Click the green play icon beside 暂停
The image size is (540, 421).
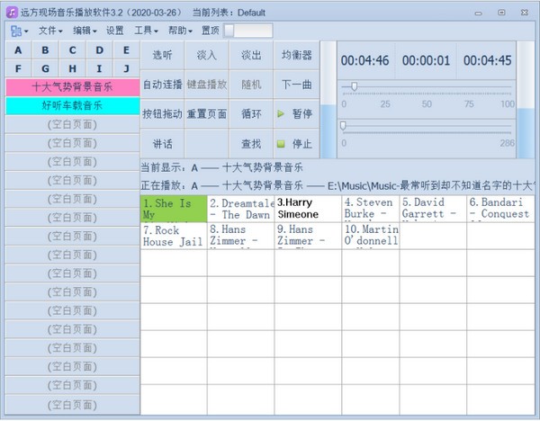click(x=281, y=113)
